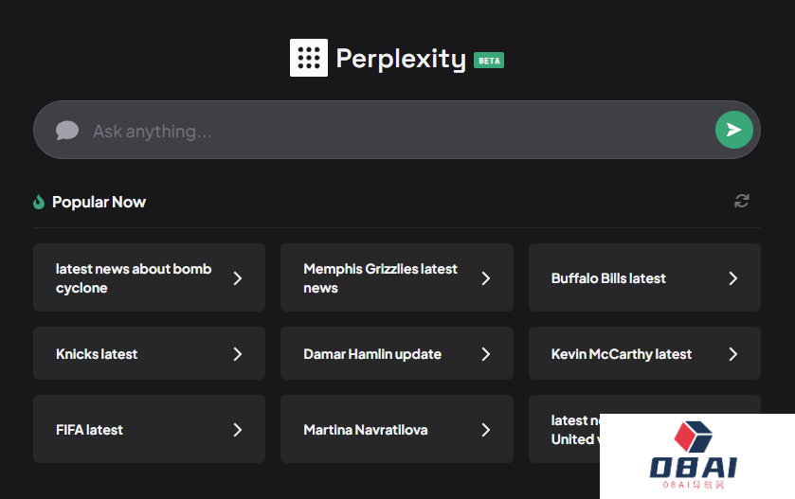Open the Kevin McCarthy latest topic
The height and width of the screenshot is (499, 795).
coord(622,354)
